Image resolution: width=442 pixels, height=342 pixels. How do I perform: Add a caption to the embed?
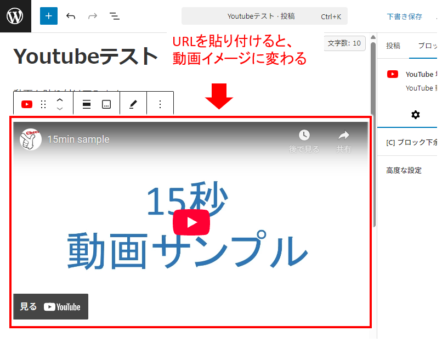[106, 104]
